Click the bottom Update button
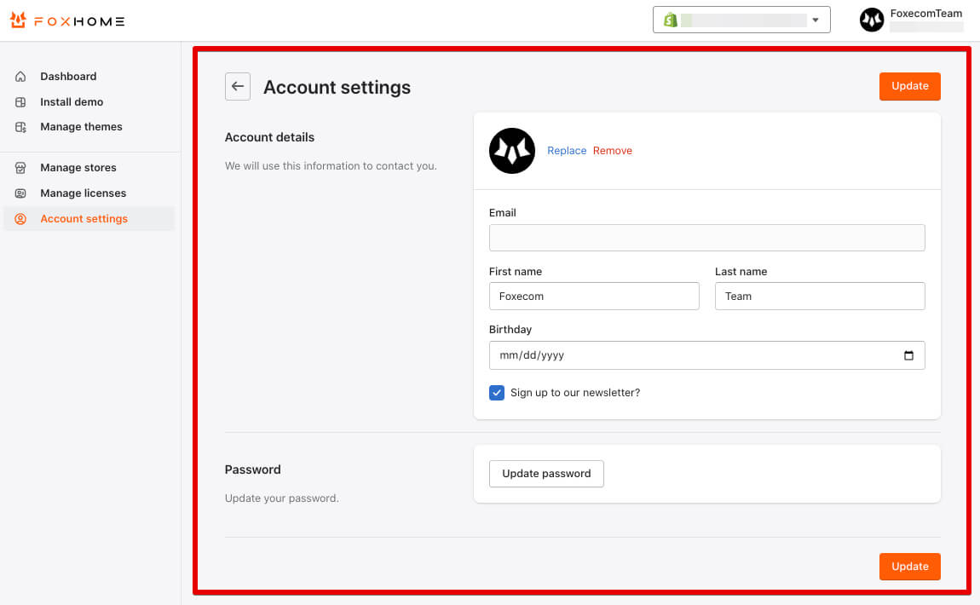This screenshot has height=605, width=980. [x=909, y=567]
